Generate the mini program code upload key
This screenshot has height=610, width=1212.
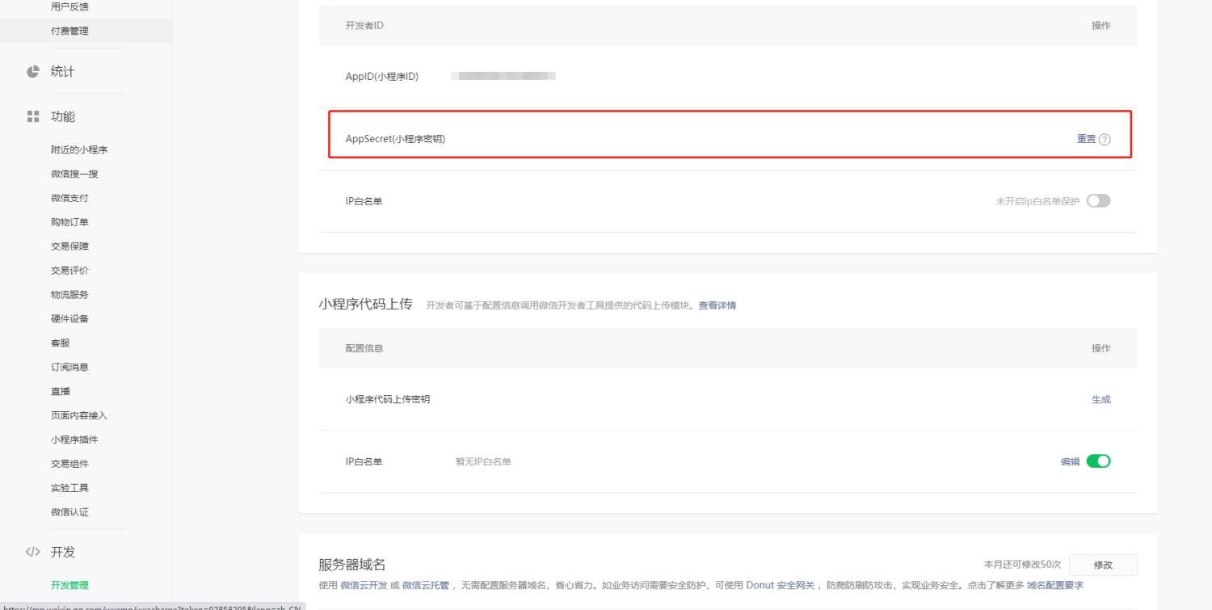click(x=1100, y=399)
